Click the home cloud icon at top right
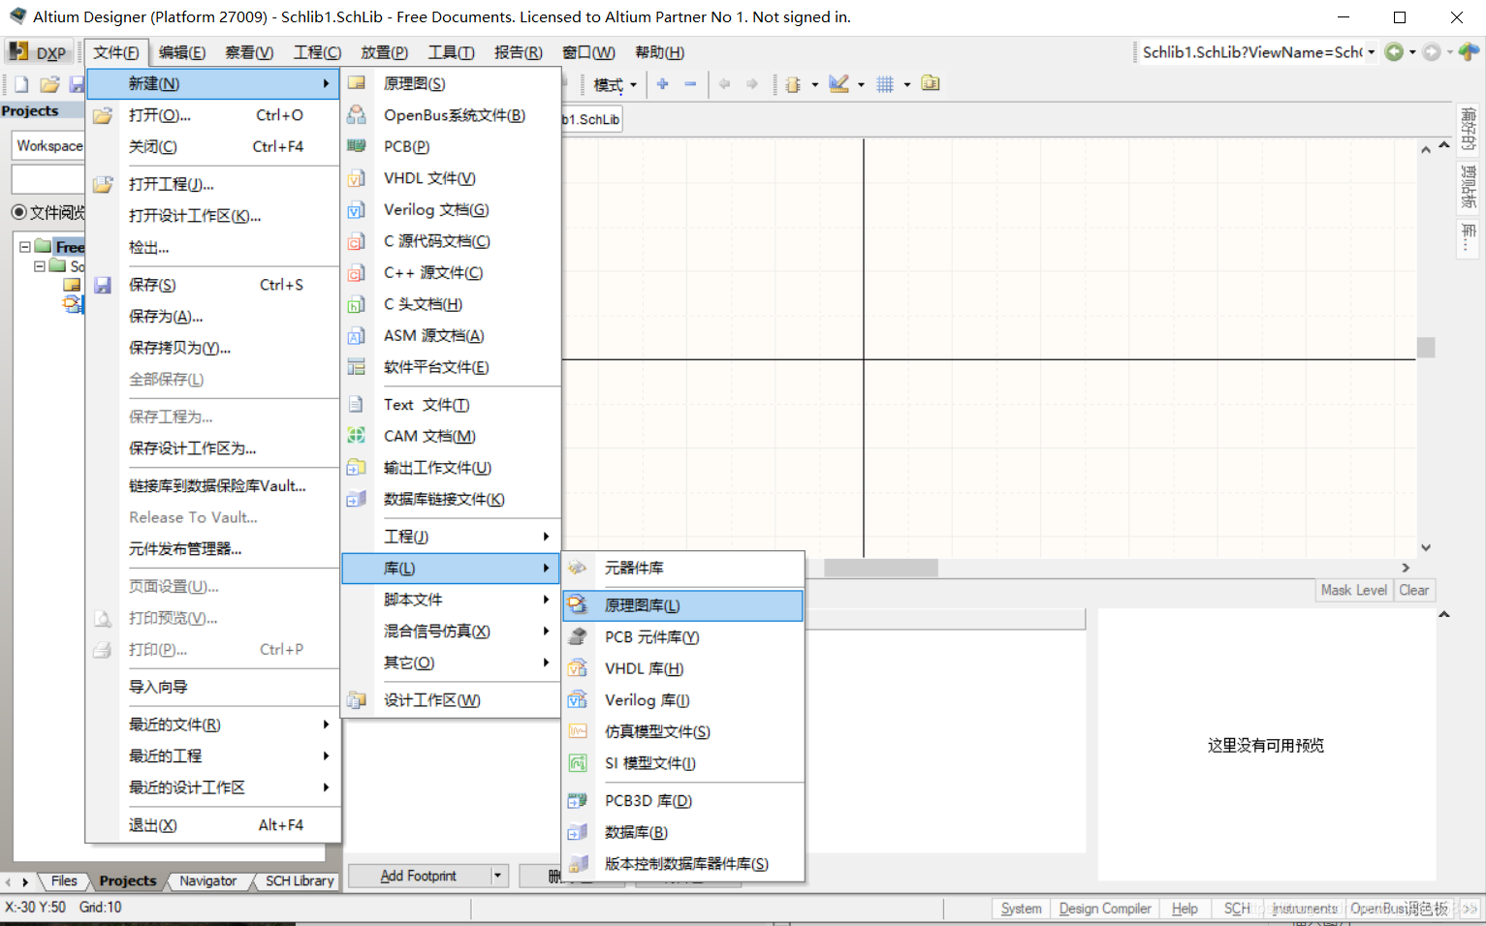 1470,51
